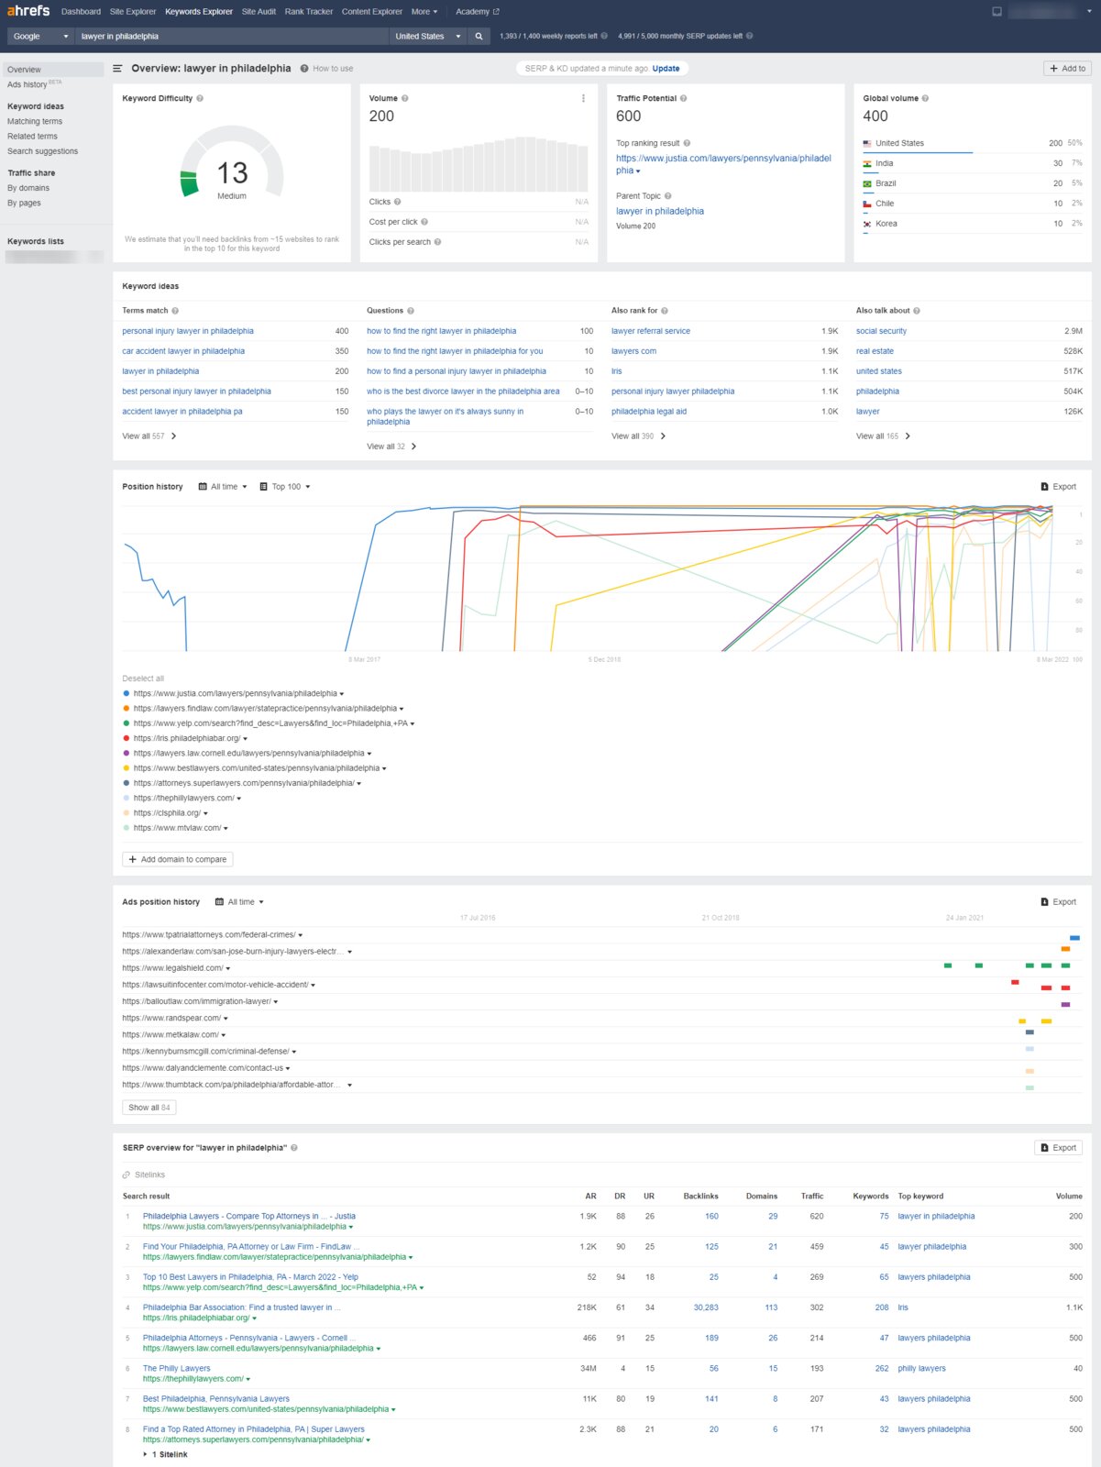Open the Google search engine dropdown

pyautogui.click(x=40, y=37)
